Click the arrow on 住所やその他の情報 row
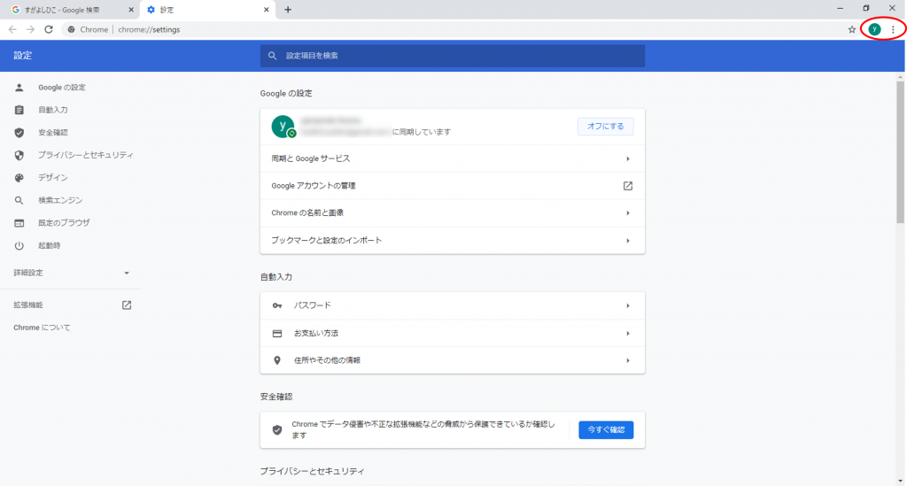Screen dimensions: 907x486 tap(628, 360)
